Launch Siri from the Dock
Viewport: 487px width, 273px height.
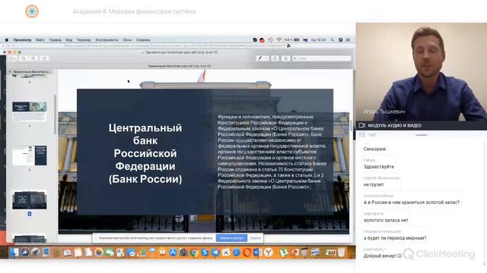coord(25,253)
